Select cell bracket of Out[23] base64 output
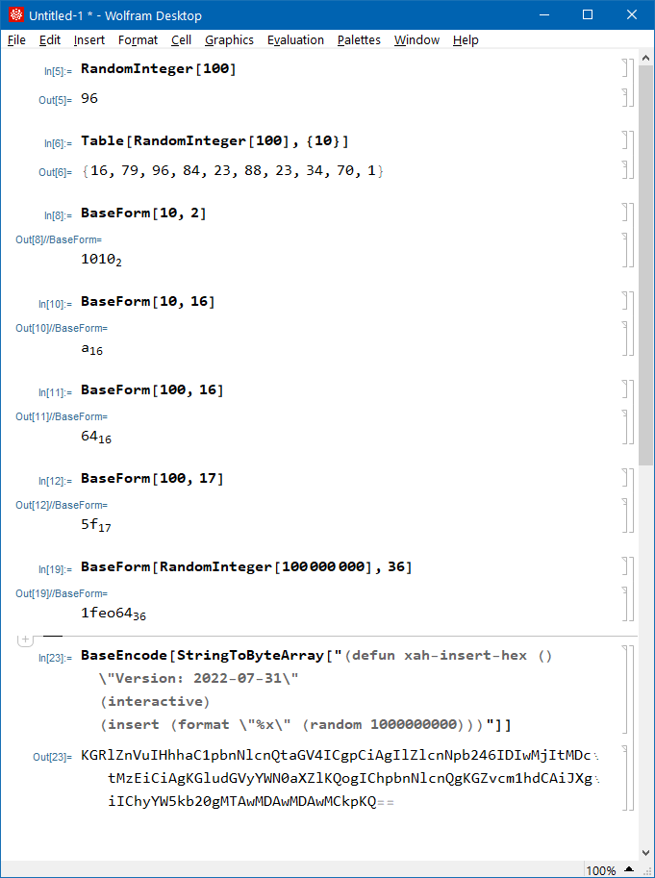 tap(625, 778)
